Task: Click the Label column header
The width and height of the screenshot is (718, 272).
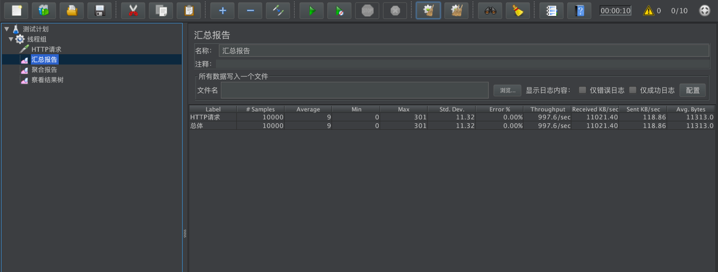Action: [213, 109]
